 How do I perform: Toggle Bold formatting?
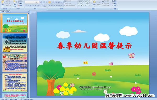26,6
